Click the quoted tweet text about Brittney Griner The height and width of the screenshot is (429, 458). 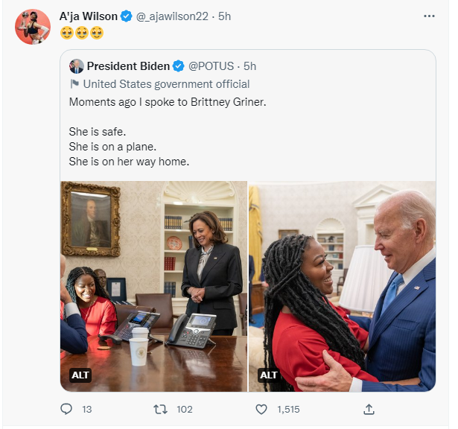(x=167, y=101)
